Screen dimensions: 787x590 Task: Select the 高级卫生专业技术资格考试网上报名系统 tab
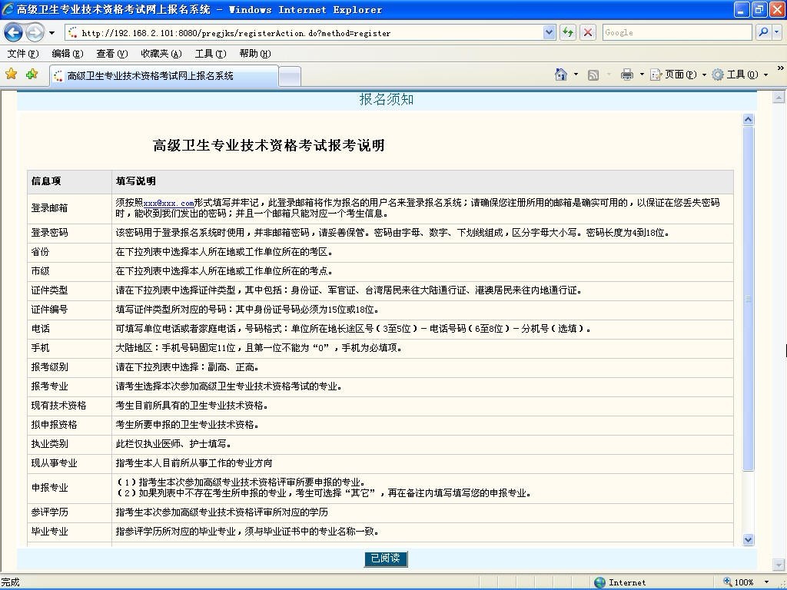[x=164, y=76]
